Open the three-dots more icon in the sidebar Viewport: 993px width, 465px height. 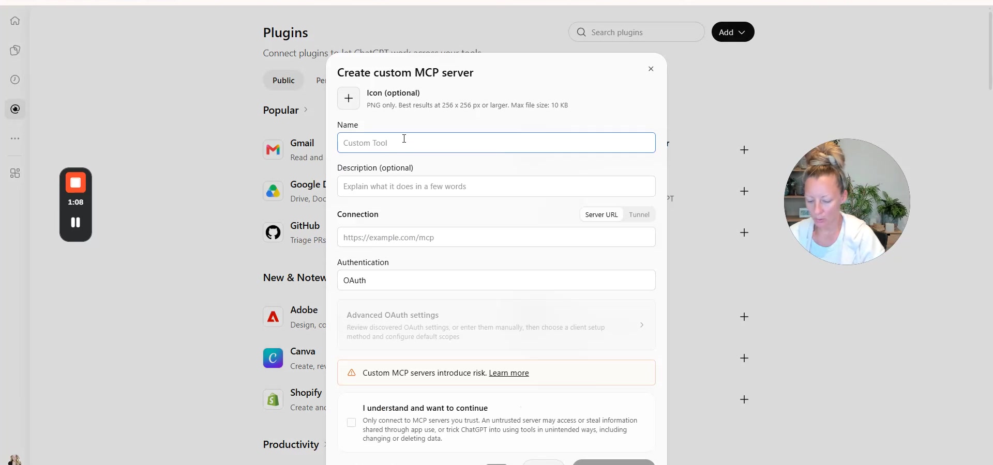click(x=15, y=138)
